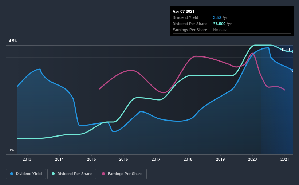Image resolution: width=299 pixels, height=185 pixels.
Task: Select the Dividend Per Share endpoint marker
Action: coord(293,51)
